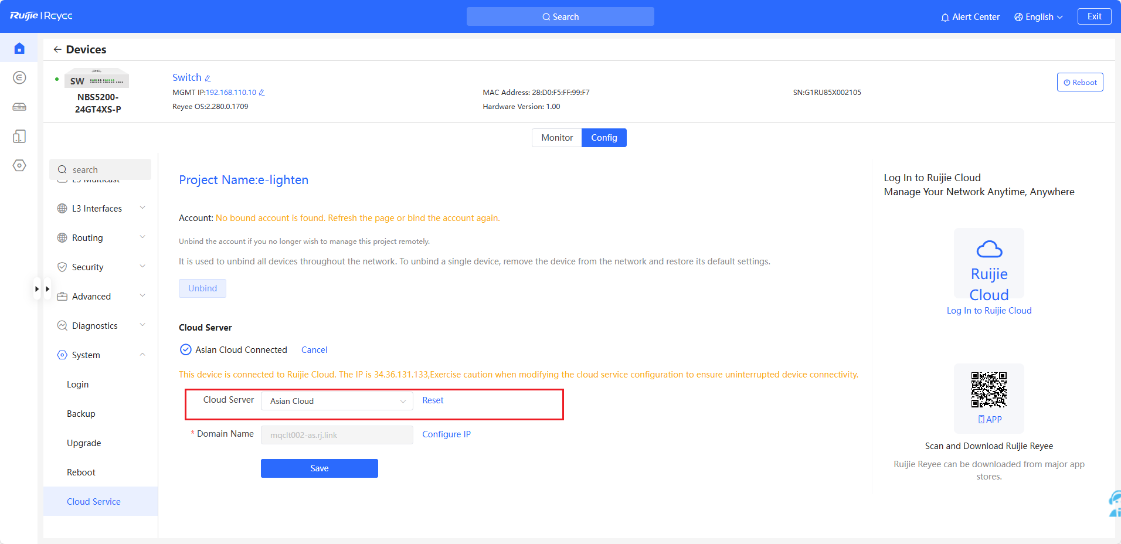Image resolution: width=1121 pixels, height=544 pixels.
Task: Click Log In to Ruijie Cloud link
Action: pyautogui.click(x=989, y=311)
